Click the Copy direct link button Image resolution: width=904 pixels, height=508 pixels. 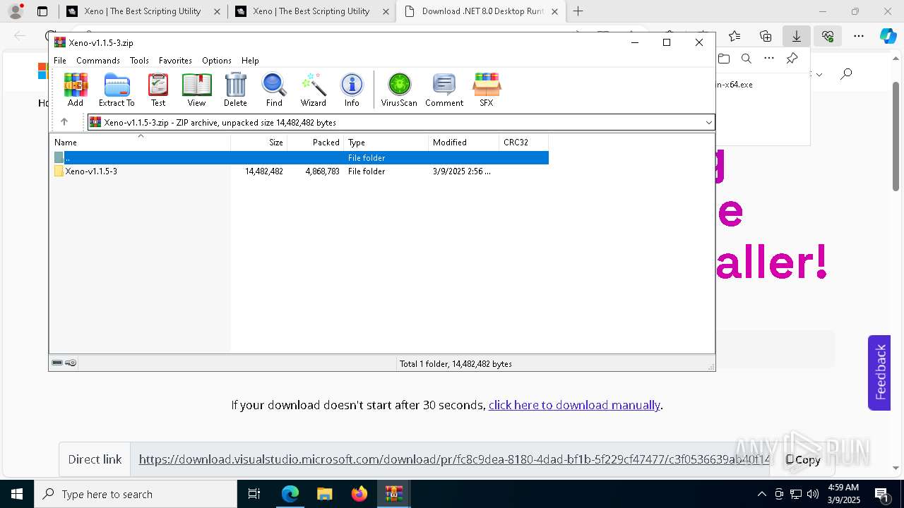803,460
